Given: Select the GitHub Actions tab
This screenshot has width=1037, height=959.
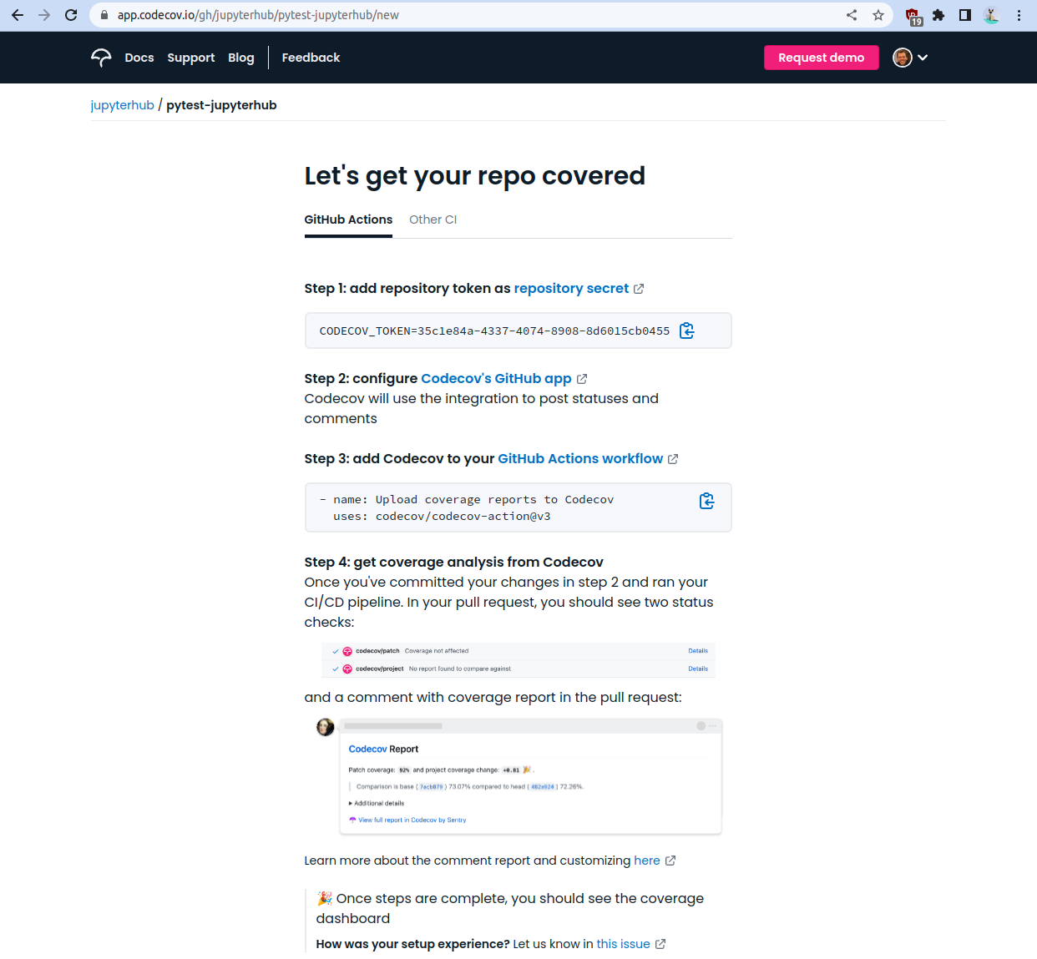Looking at the screenshot, I should pos(348,220).
